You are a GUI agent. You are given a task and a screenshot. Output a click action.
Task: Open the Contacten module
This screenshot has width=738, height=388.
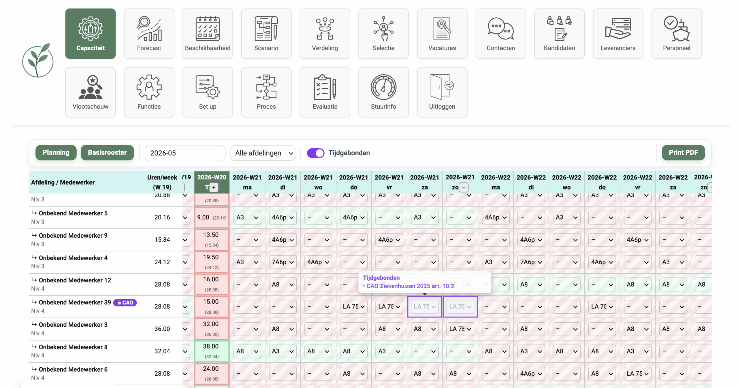click(x=501, y=34)
